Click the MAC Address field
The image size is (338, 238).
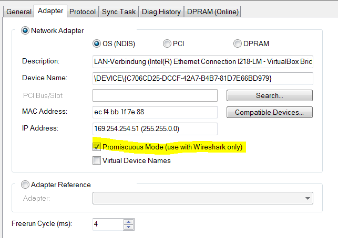pos(155,112)
